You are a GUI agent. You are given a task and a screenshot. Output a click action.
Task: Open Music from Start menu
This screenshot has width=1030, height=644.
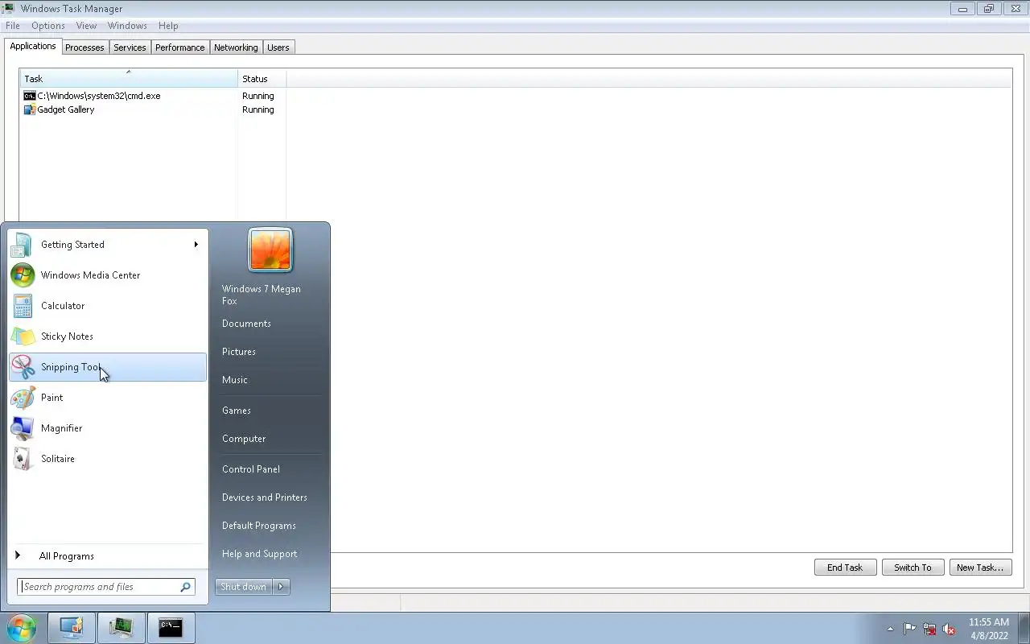click(235, 380)
